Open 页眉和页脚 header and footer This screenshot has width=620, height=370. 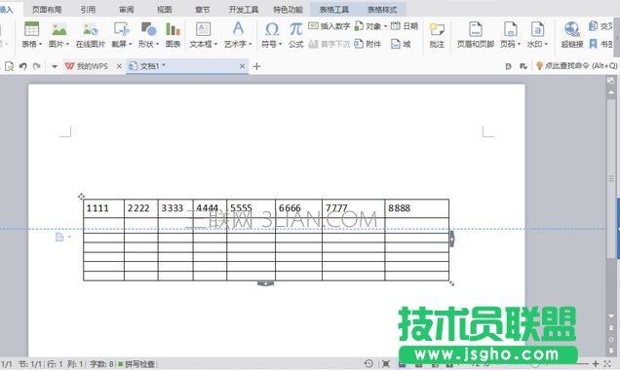coord(476,35)
